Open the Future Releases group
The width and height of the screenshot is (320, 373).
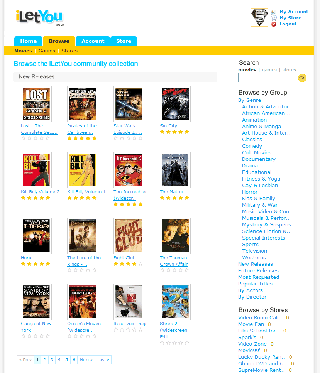click(x=258, y=270)
